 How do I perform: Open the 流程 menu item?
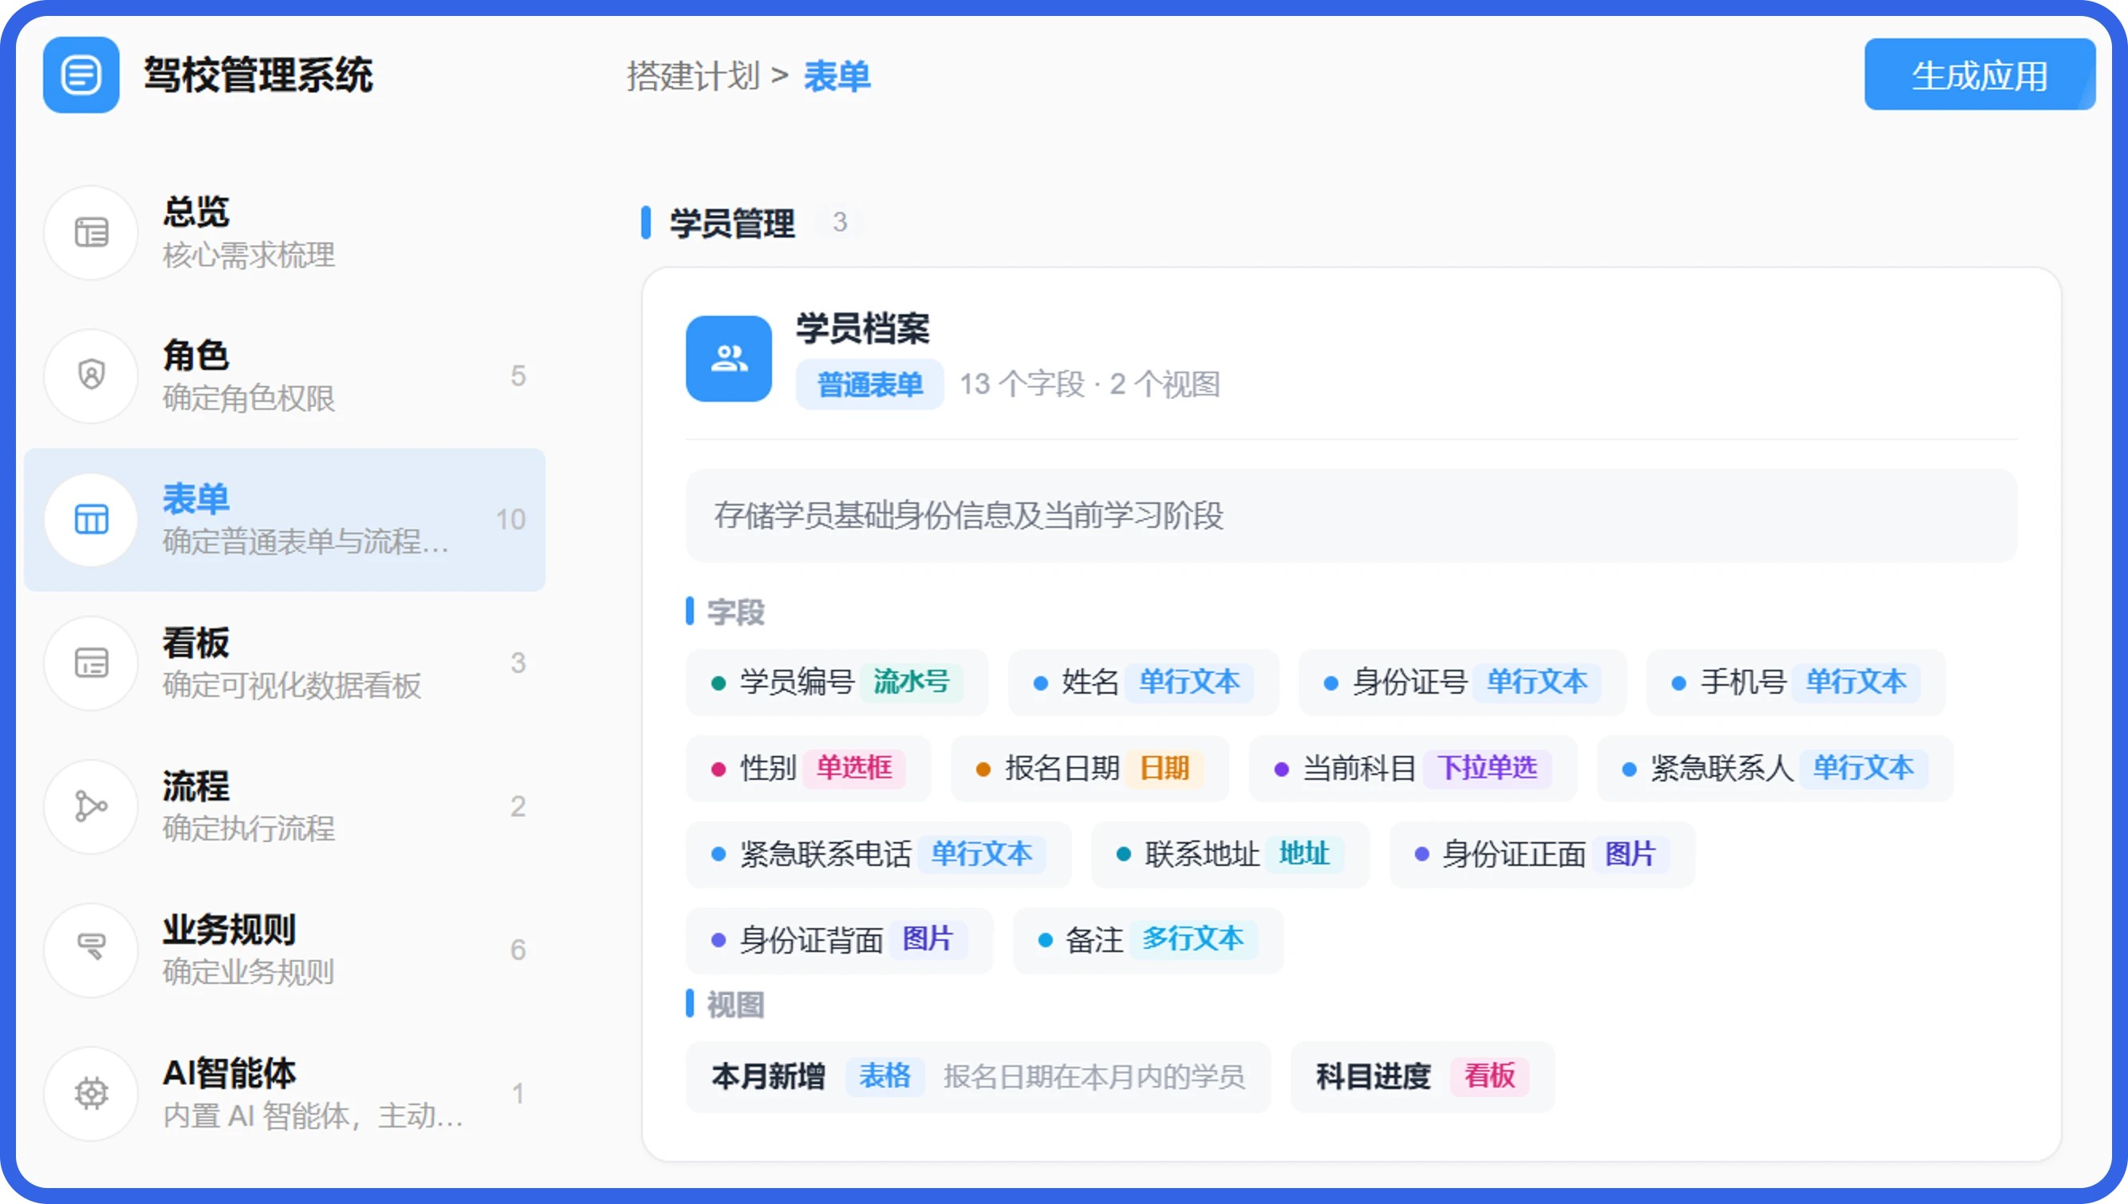285,806
